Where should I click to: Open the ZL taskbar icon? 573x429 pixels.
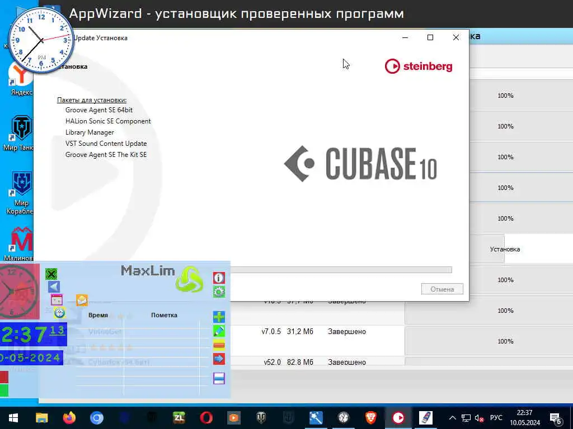(179, 418)
